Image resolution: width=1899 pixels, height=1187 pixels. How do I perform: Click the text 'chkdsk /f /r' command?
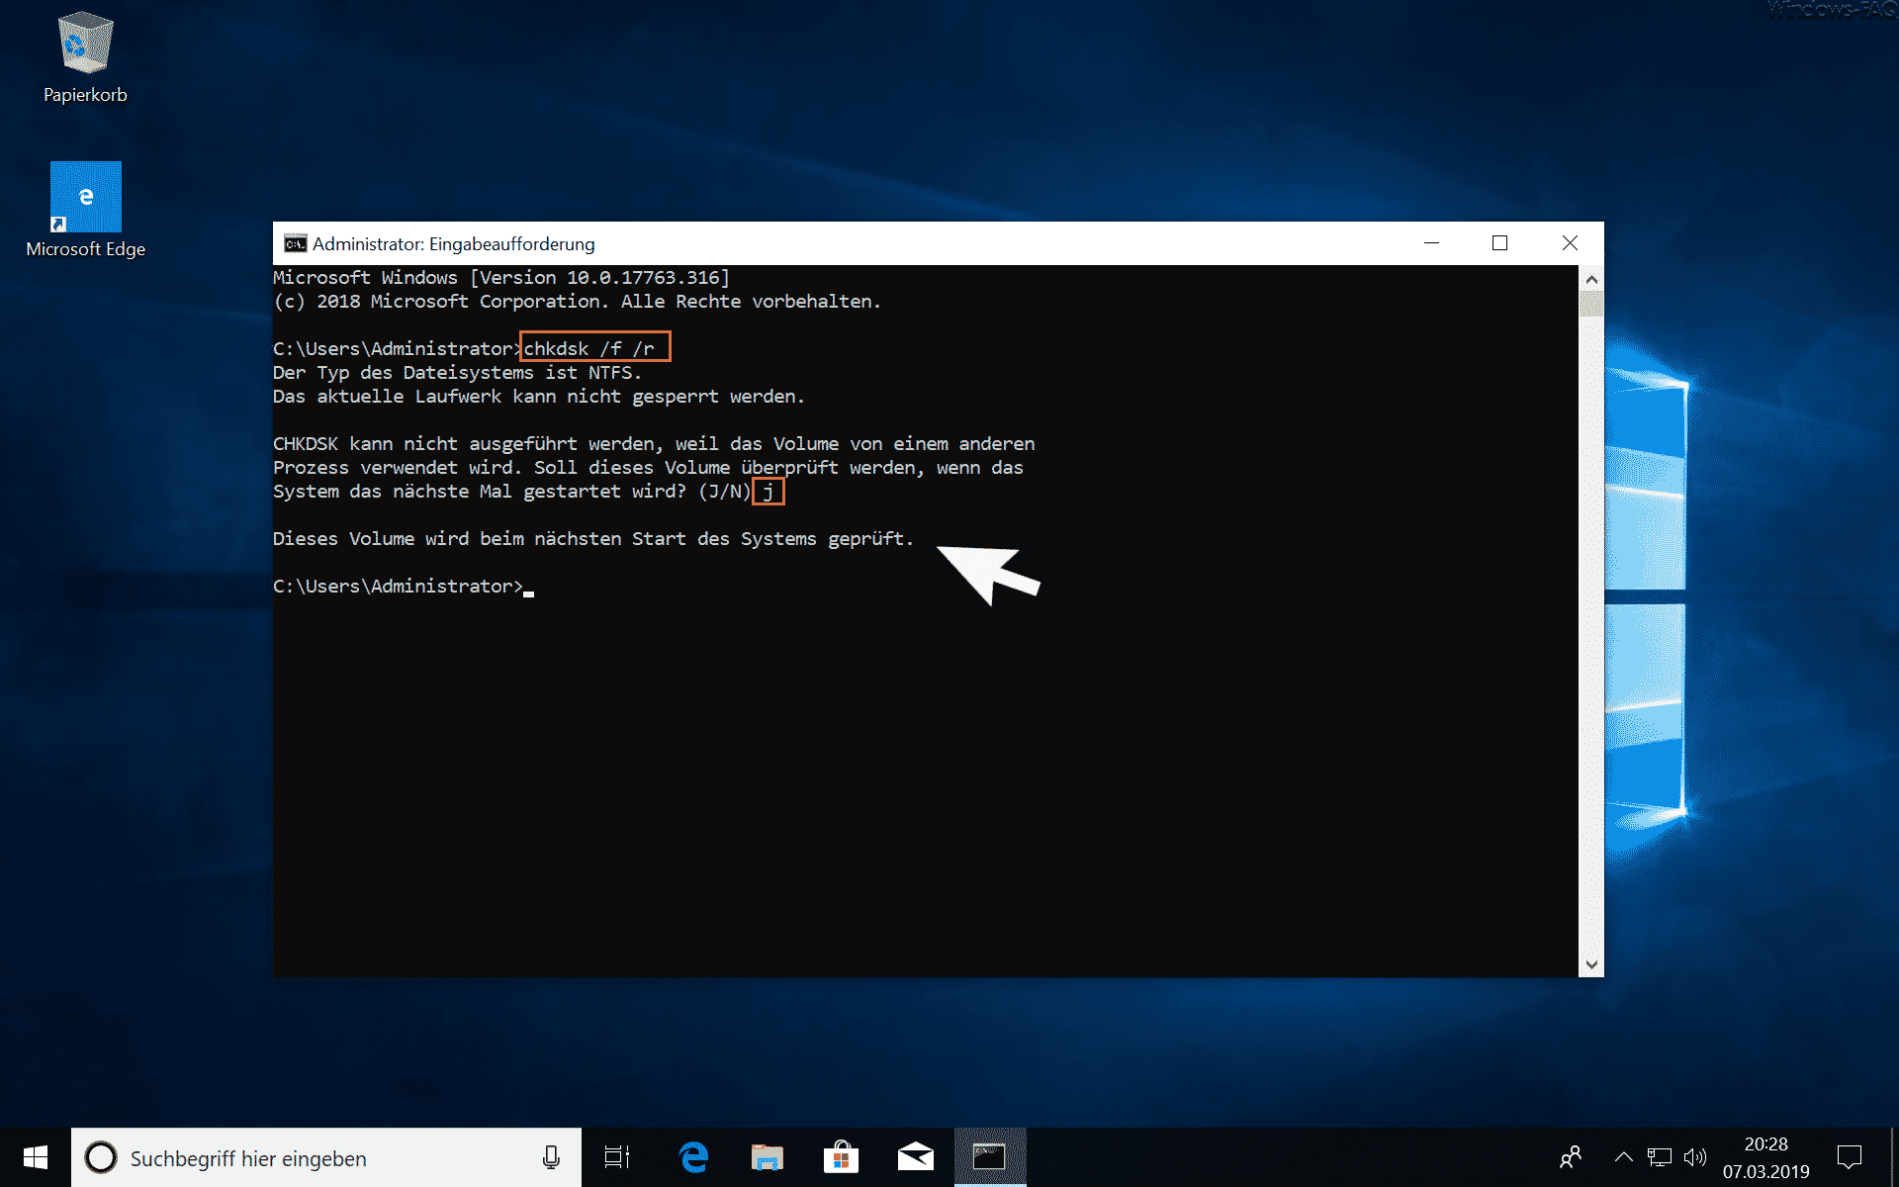(589, 348)
